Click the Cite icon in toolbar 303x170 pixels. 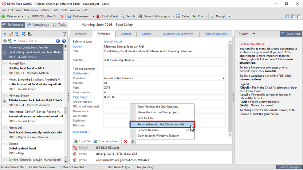click(x=194, y=16)
